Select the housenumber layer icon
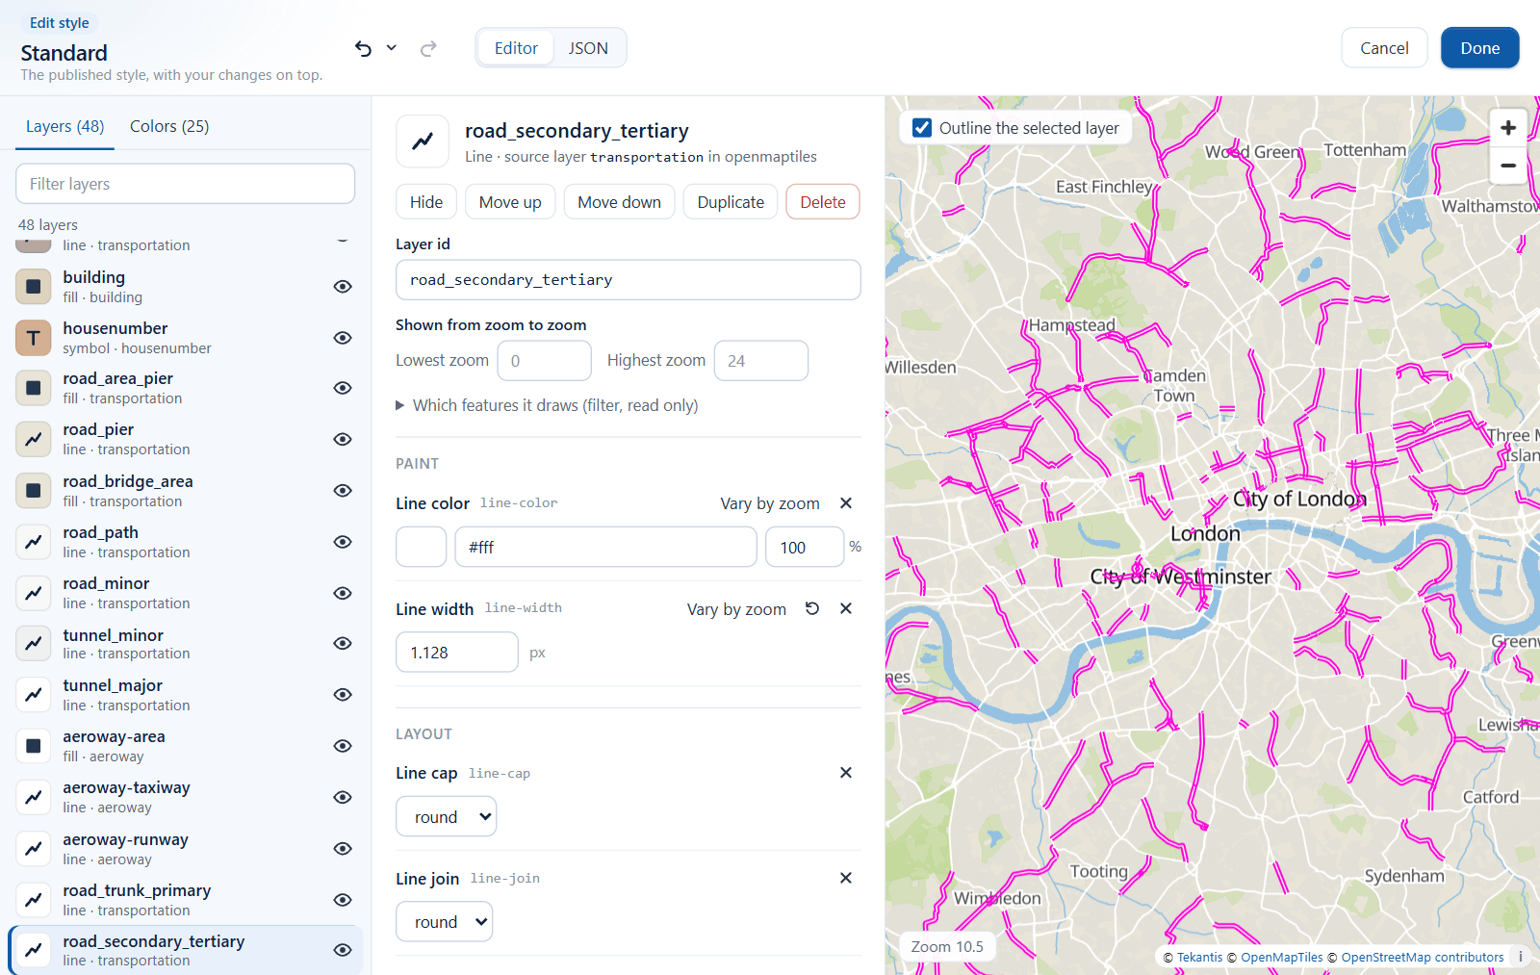1540x975 pixels. (x=34, y=338)
